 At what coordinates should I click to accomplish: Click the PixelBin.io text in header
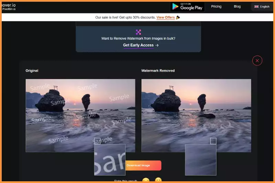pos(9,9)
